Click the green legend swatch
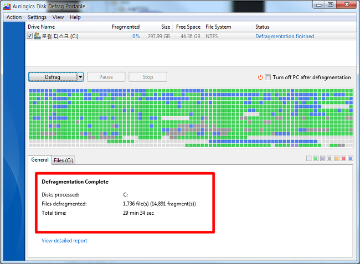 pyautogui.click(x=316, y=158)
